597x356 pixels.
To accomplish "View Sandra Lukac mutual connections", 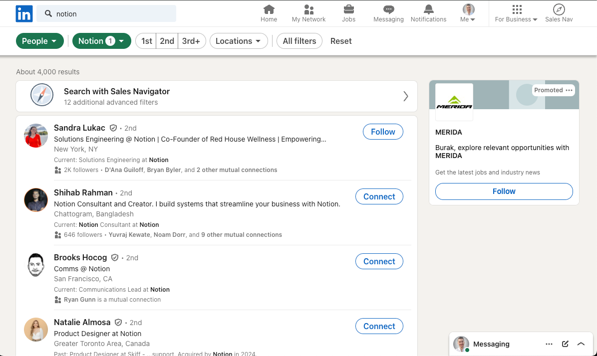I will click(x=191, y=170).
